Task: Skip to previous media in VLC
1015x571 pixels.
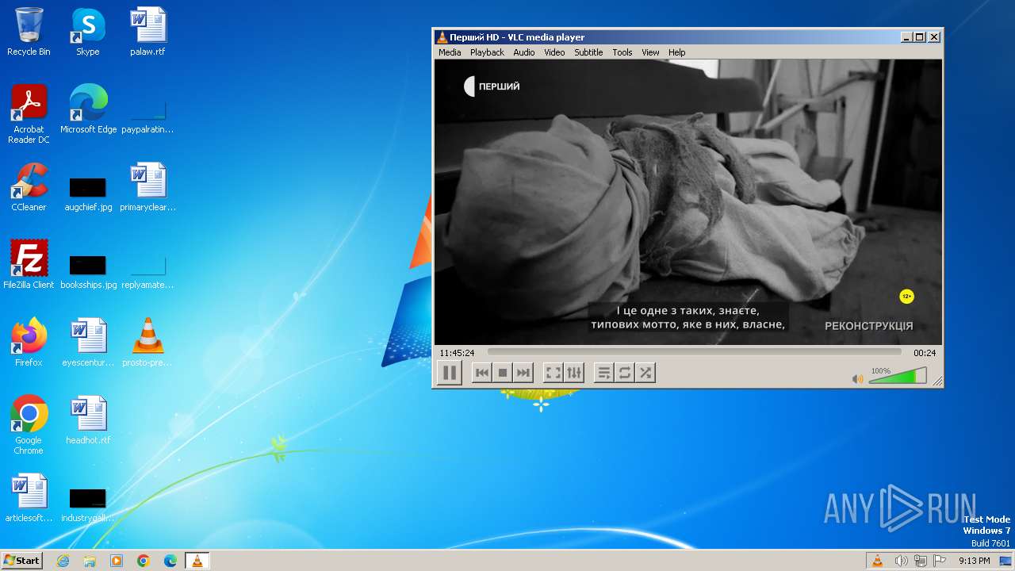Action: pyautogui.click(x=481, y=373)
